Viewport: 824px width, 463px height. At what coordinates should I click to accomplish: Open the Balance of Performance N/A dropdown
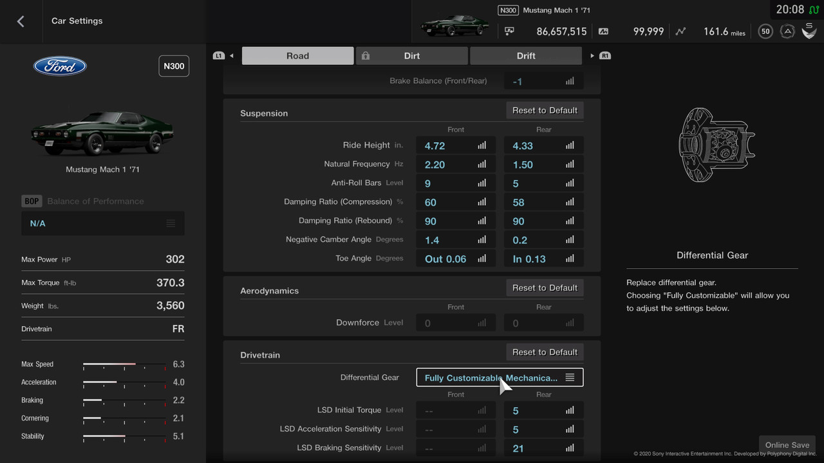click(103, 223)
